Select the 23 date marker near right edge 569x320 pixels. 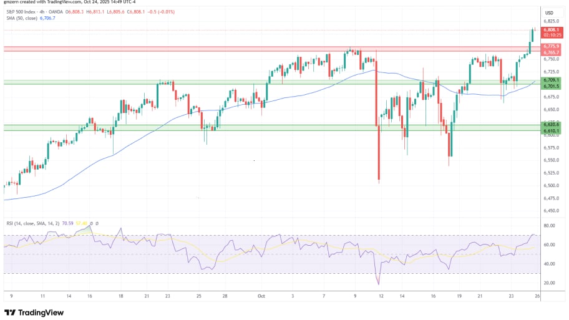click(510, 297)
